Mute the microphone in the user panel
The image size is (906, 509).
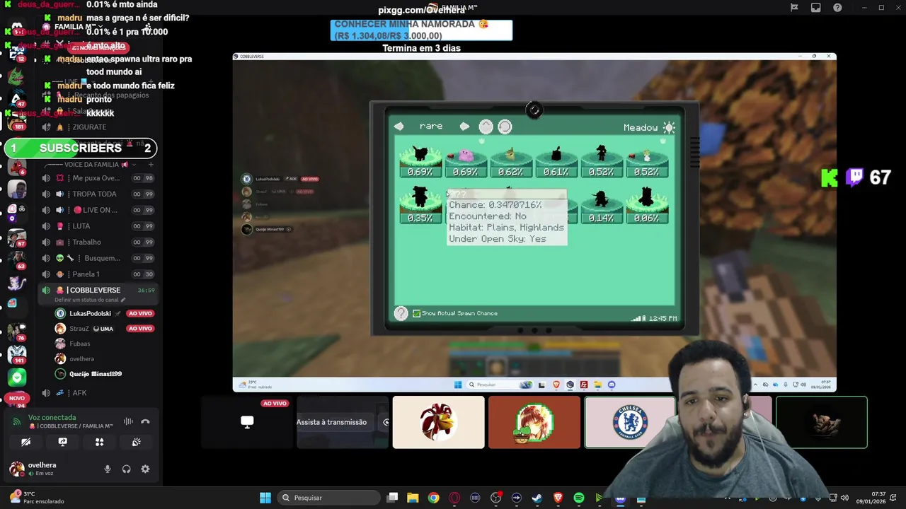[x=108, y=469]
